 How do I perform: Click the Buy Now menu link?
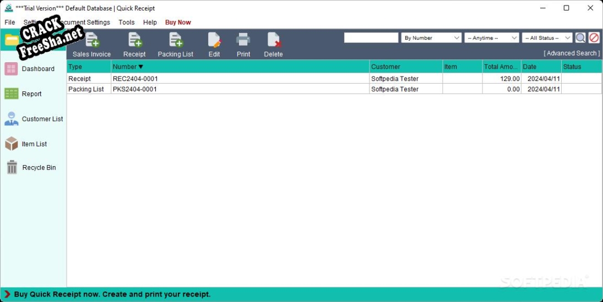178,23
